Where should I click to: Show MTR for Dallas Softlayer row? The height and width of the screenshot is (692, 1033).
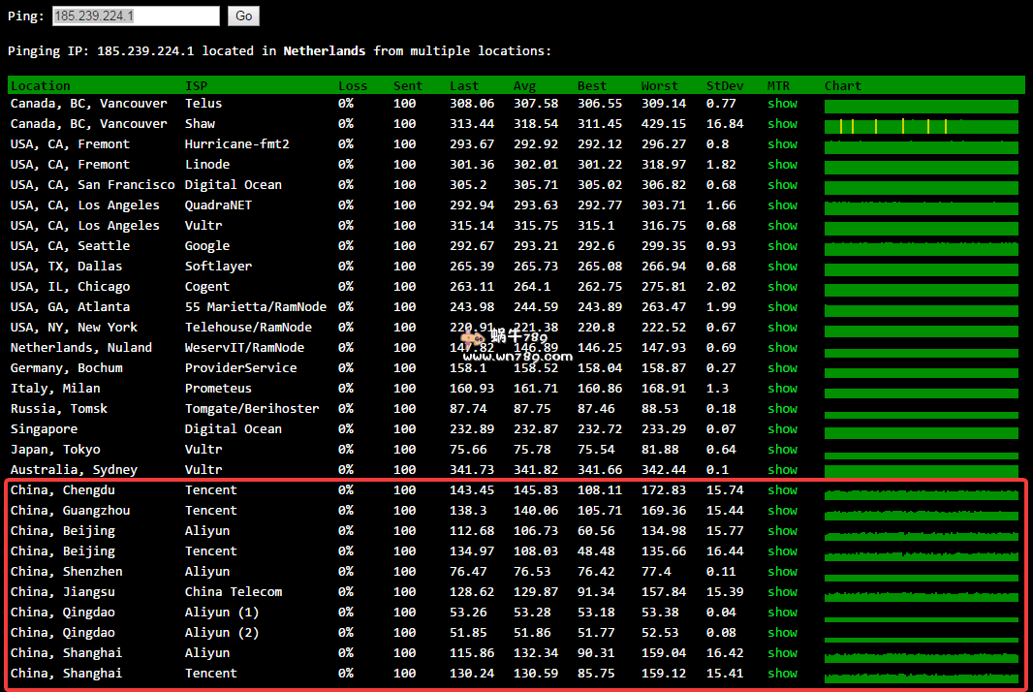coord(782,267)
